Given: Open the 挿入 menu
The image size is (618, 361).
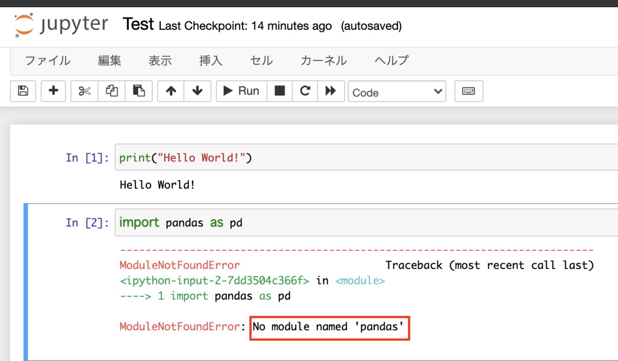Looking at the screenshot, I should tap(211, 61).
